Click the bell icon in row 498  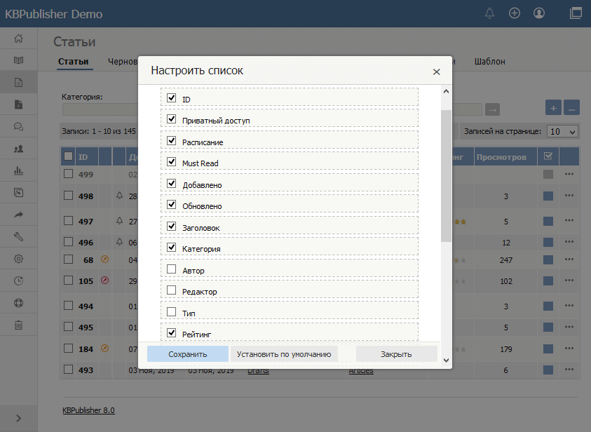click(119, 196)
